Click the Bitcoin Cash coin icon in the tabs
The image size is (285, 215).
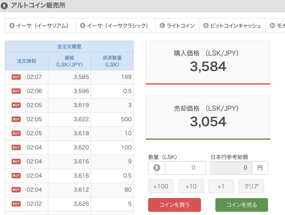click(206, 25)
